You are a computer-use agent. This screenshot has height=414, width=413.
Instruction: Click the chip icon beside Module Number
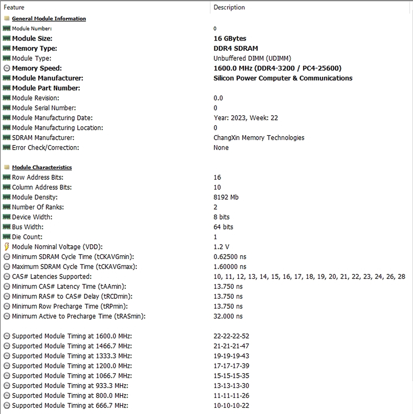click(6, 28)
